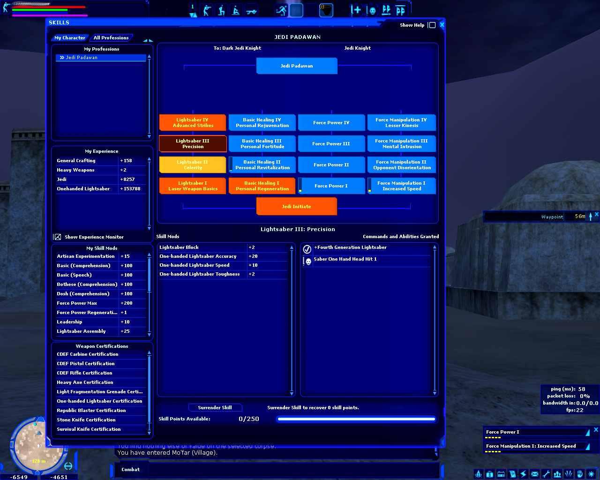Select Force Manipulation III Mental Intrusion box
Screen dimensions: 600x480
[401, 143]
